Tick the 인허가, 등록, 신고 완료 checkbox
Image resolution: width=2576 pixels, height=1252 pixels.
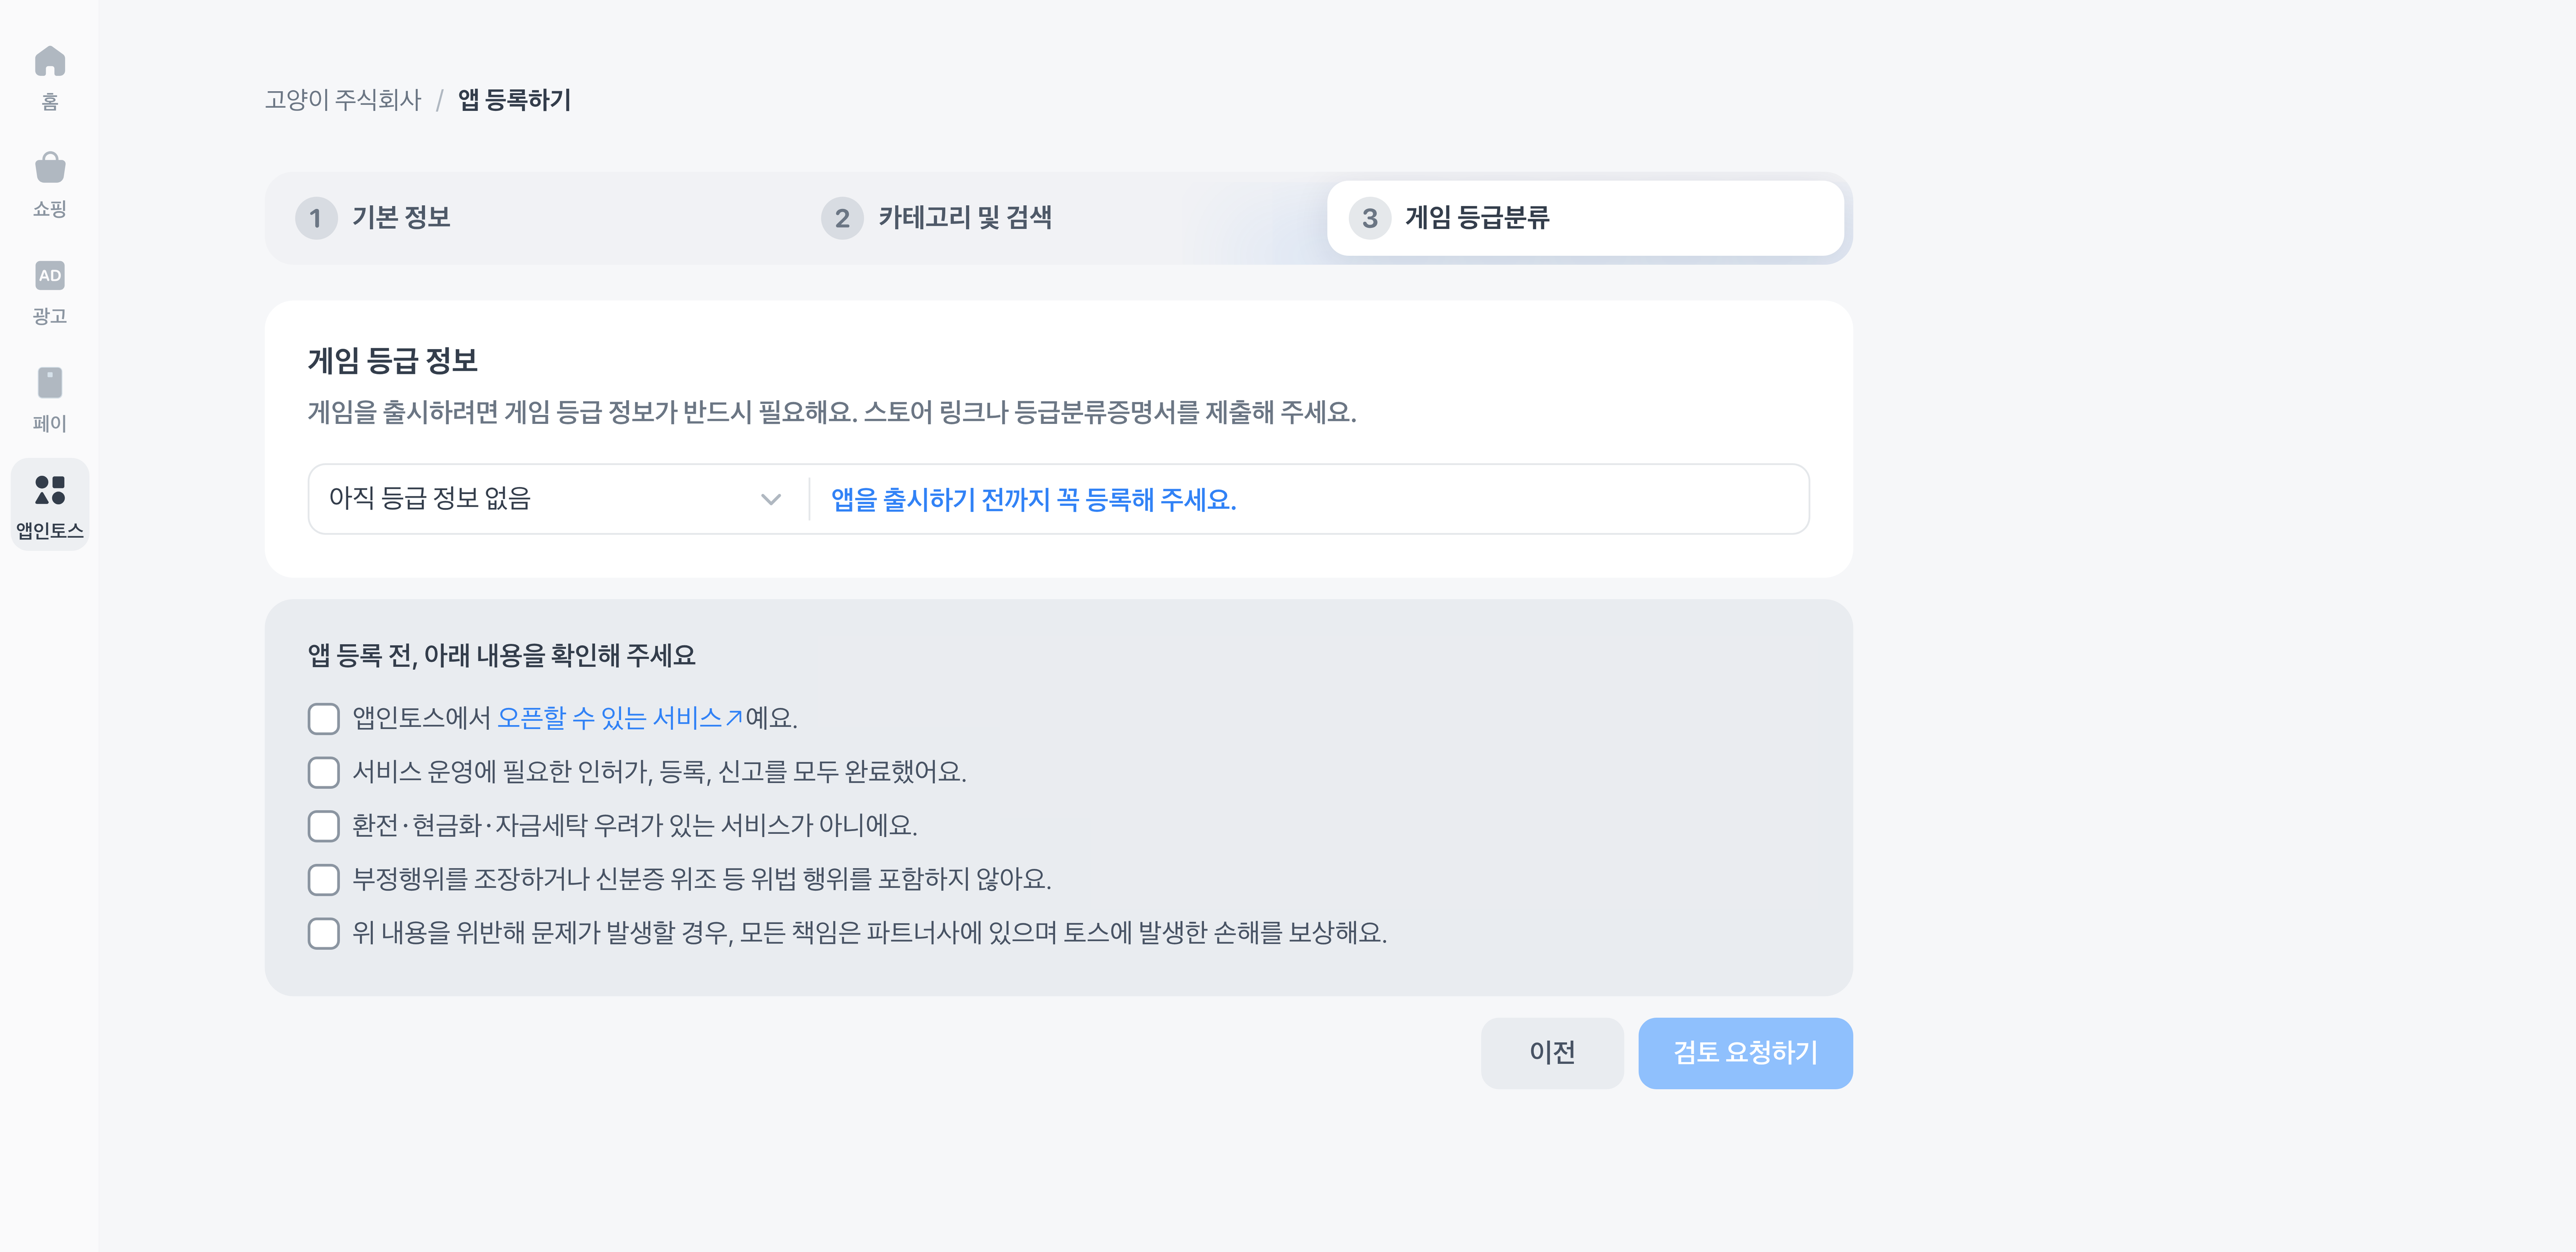(x=324, y=772)
